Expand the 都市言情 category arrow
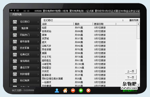Screen dimensions: 150x97 click(38, 42)
